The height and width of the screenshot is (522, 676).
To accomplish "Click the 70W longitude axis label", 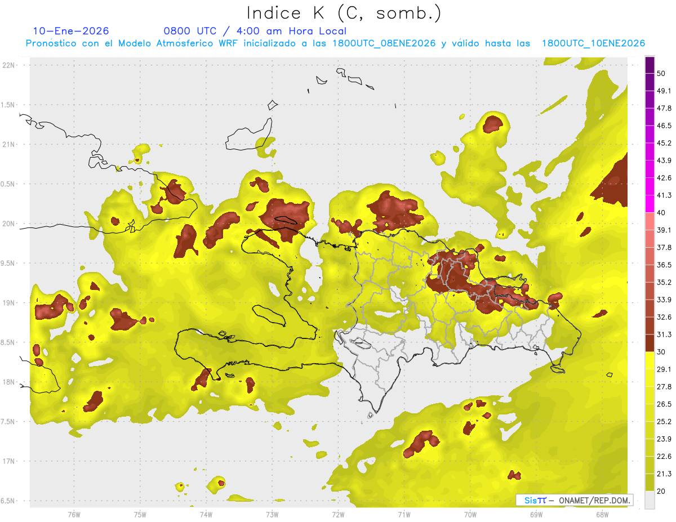I will pyautogui.click(x=470, y=515).
